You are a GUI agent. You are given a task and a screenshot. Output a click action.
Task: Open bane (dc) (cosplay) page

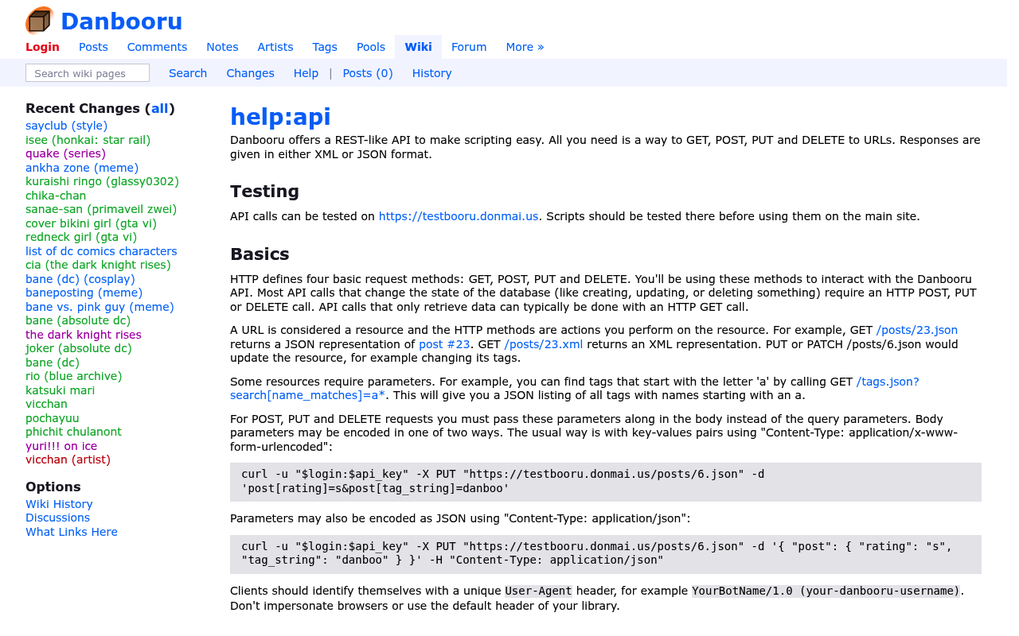(80, 279)
